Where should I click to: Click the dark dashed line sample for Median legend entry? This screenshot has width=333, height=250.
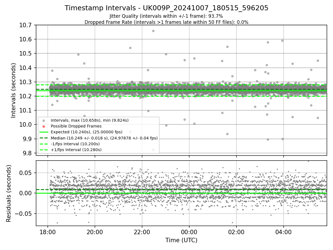pyautogui.click(x=44, y=138)
